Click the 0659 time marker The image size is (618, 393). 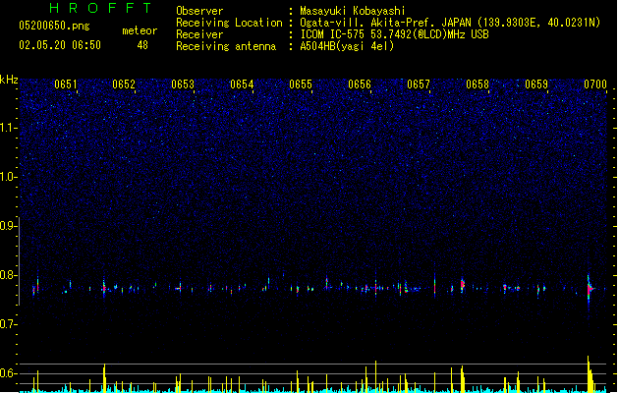point(536,84)
